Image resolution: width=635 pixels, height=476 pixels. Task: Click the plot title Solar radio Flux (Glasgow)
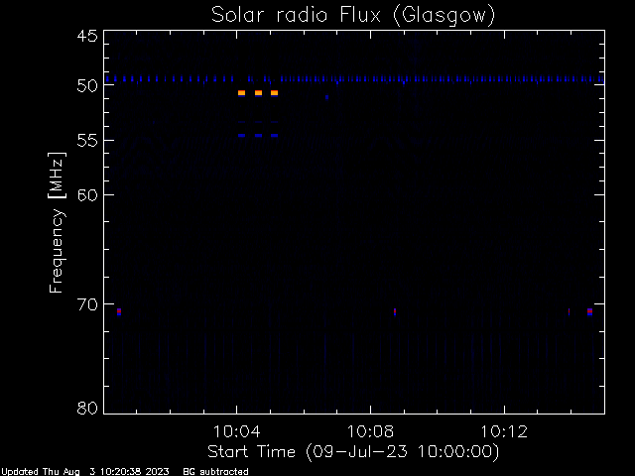[353, 16]
